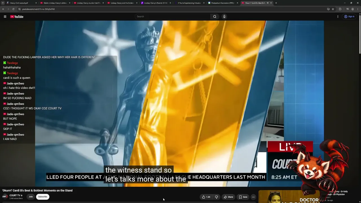Switch to Lindsay Clancy's Parents' $1 Mi tab

pos(156,3)
